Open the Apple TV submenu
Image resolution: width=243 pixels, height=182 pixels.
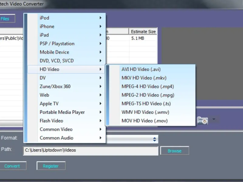(x=67, y=103)
